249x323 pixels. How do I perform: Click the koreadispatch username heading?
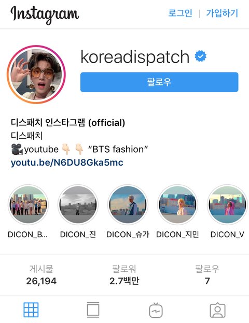click(x=135, y=57)
